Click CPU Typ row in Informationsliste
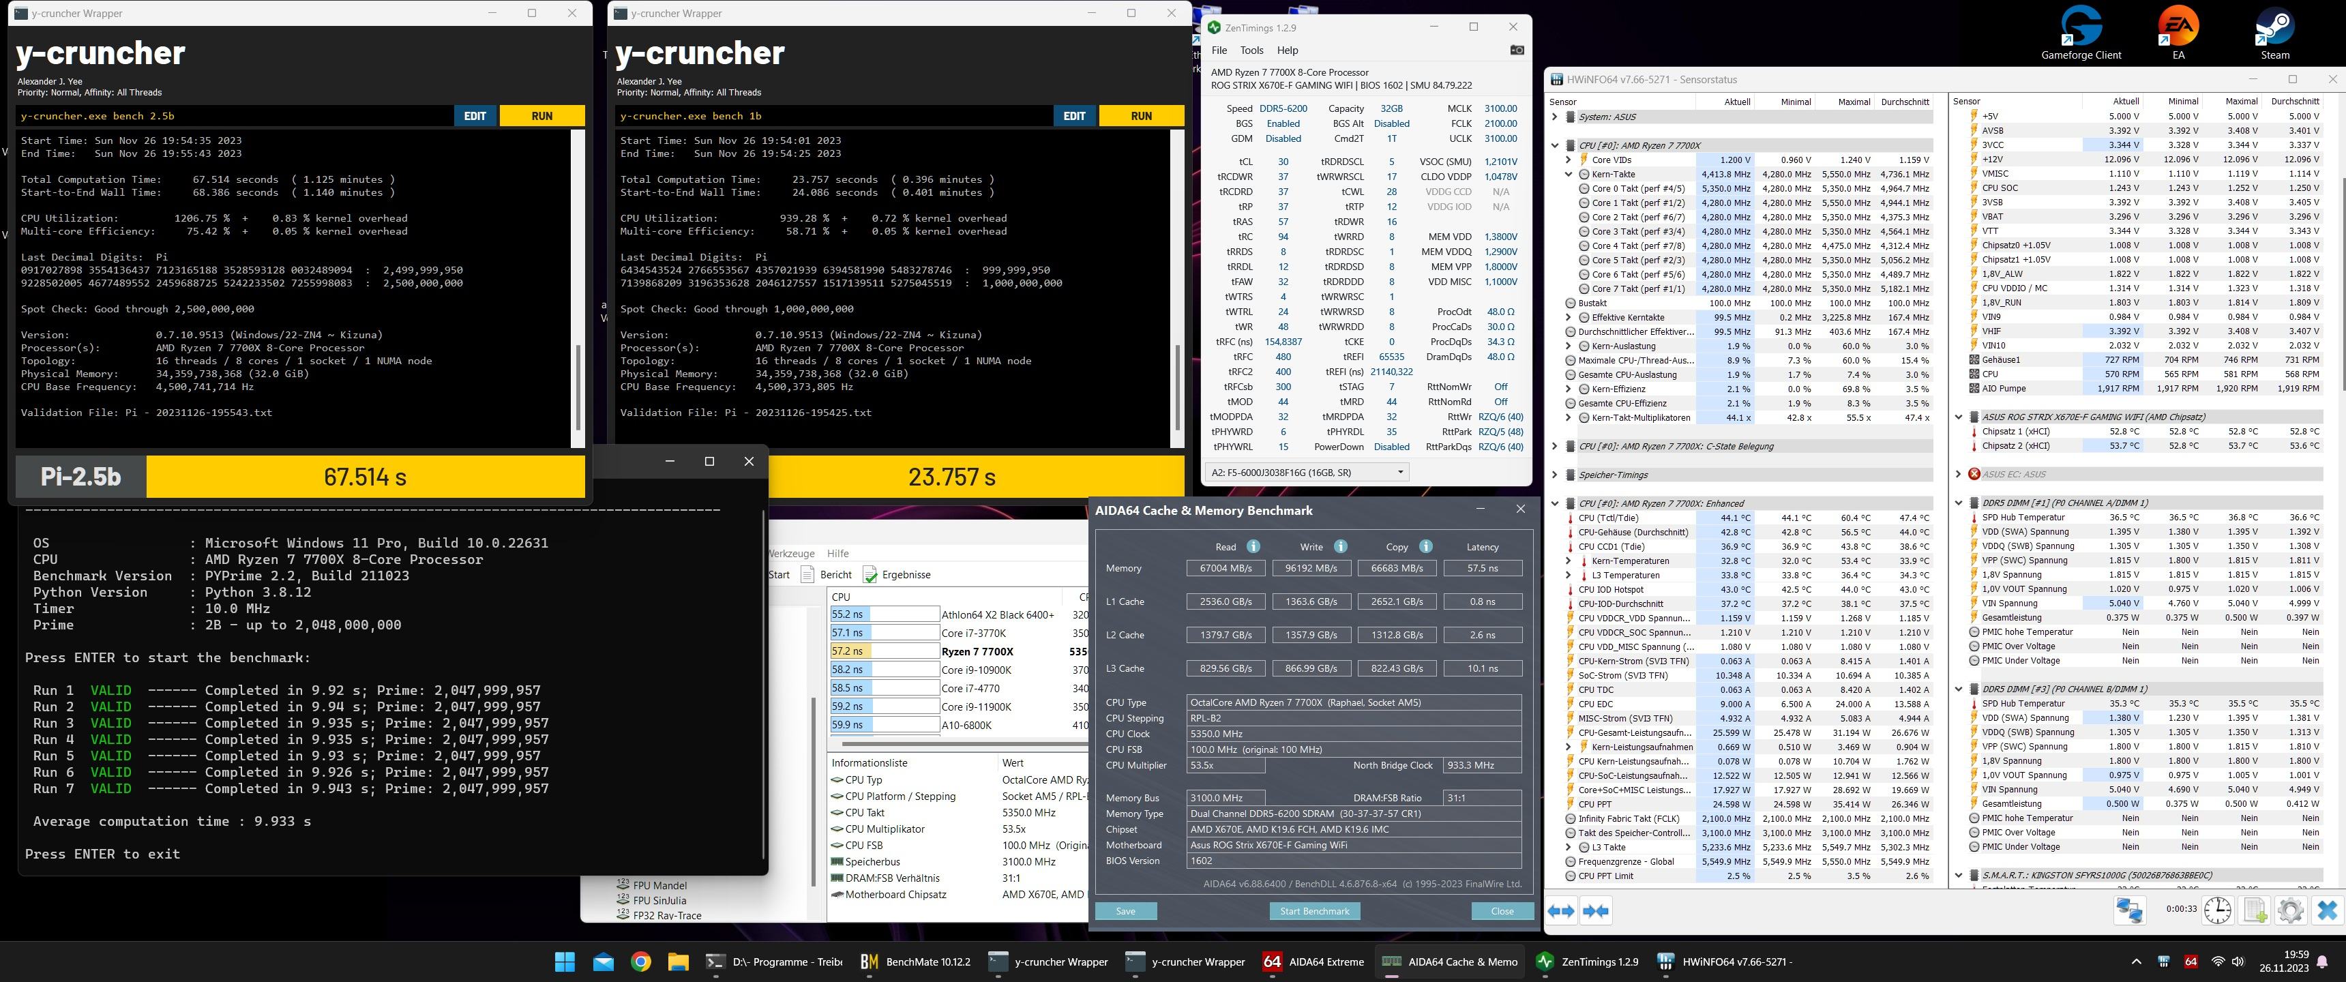Image resolution: width=2346 pixels, height=982 pixels. (958, 779)
